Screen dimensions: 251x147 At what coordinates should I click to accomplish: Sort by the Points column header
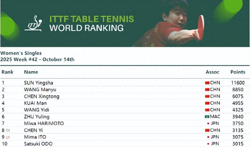[238, 72]
